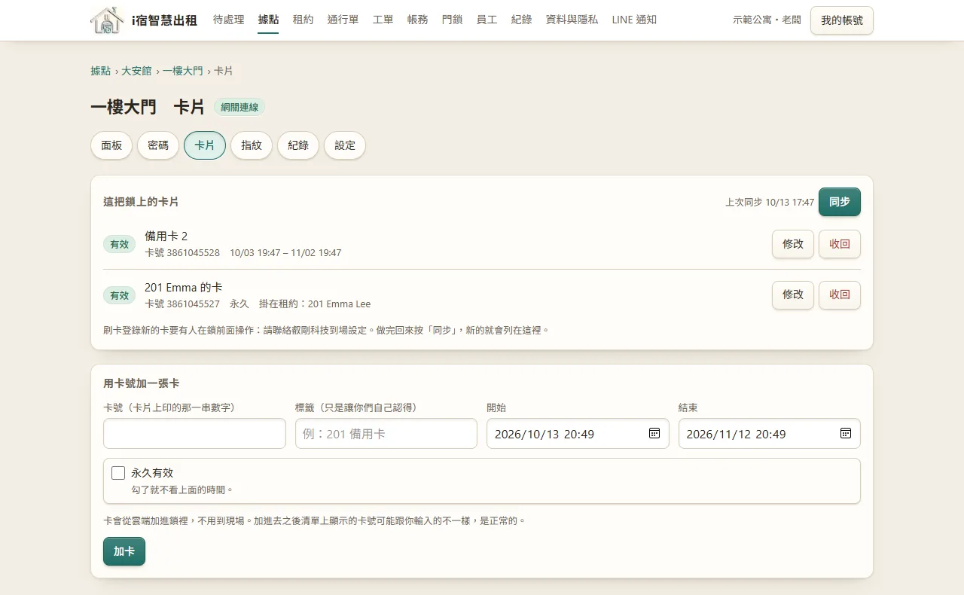Open the 紀錄 tab pill under the title
The height and width of the screenshot is (595, 964).
(298, 145)
